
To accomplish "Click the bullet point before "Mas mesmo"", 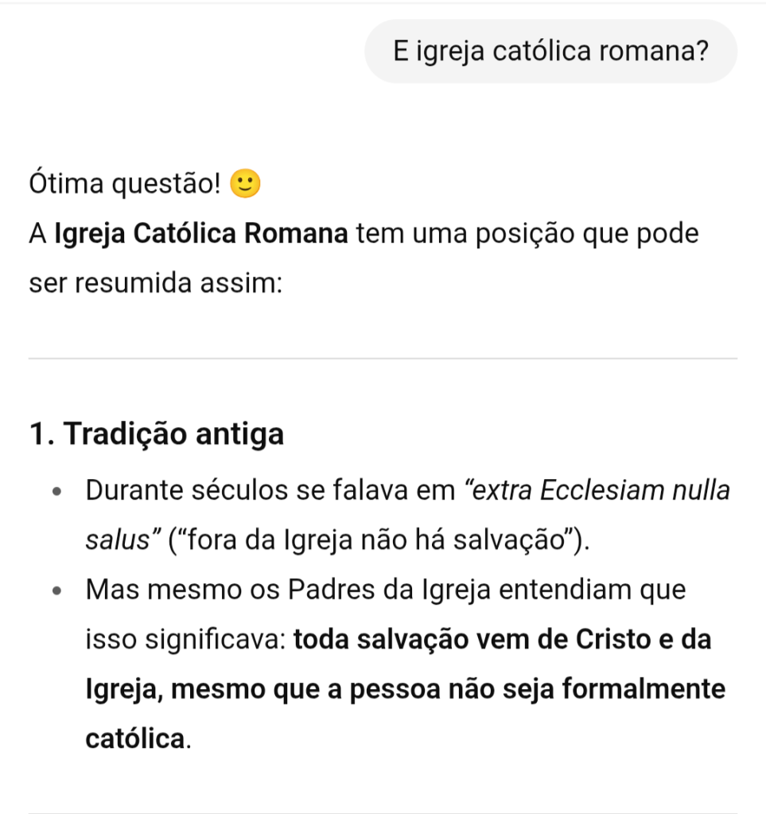I will pyautogui.click(x=56, y=591).
